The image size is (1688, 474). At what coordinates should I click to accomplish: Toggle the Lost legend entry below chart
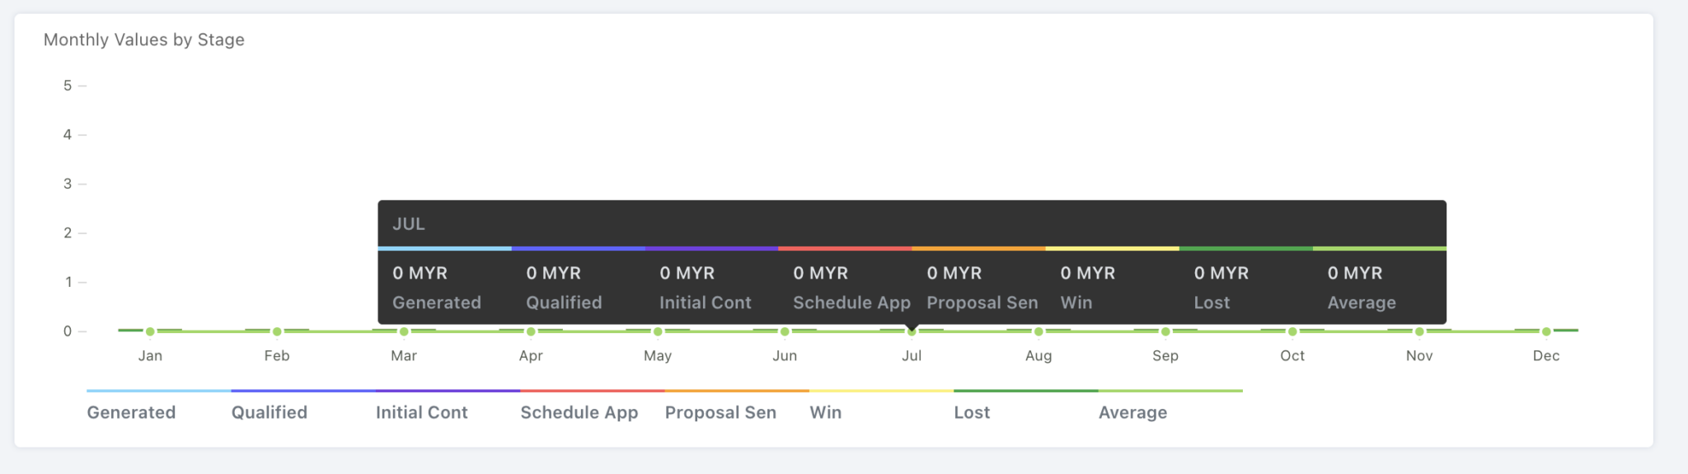(x=972, y=412)
